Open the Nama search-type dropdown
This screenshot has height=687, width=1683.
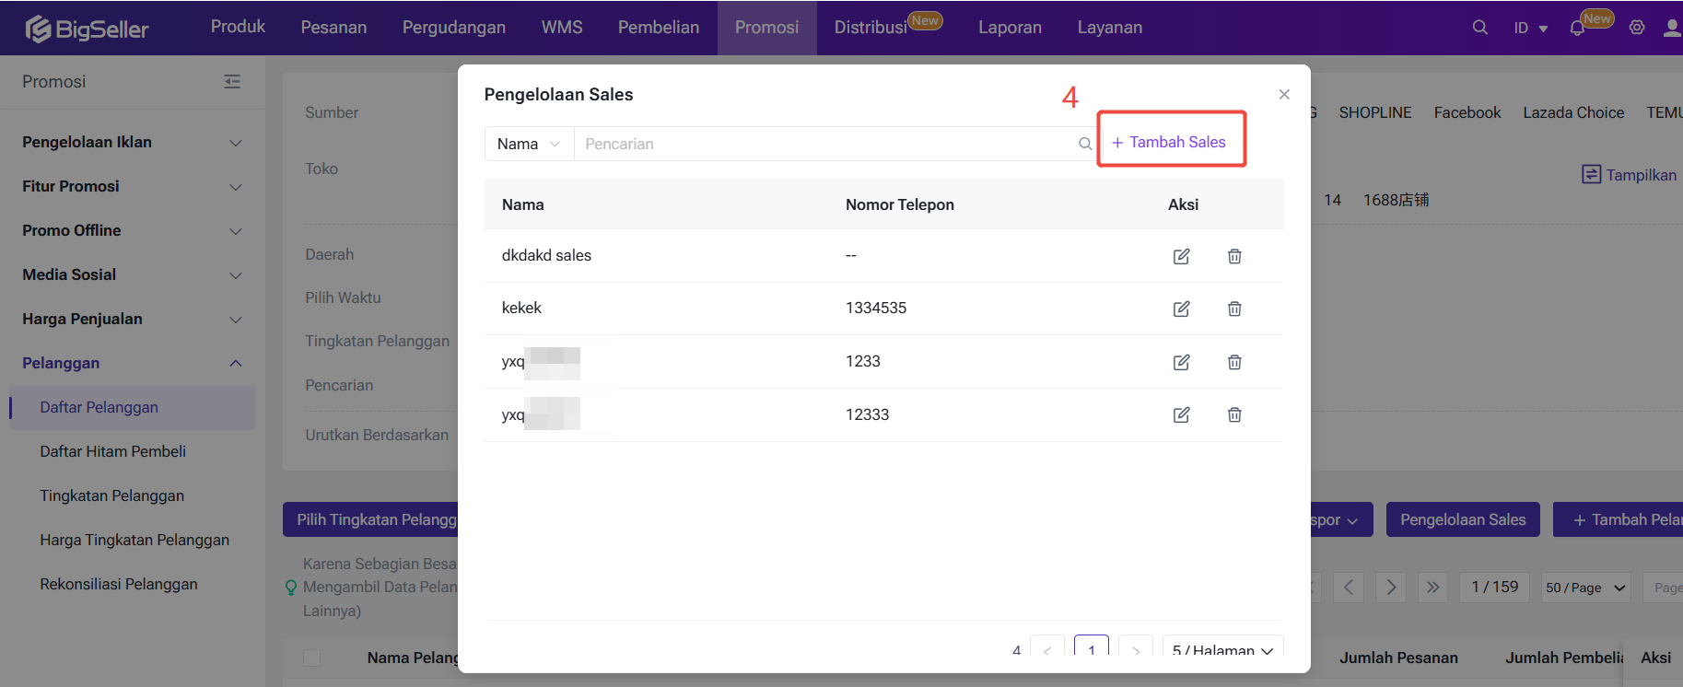click(x=529, y=144)
